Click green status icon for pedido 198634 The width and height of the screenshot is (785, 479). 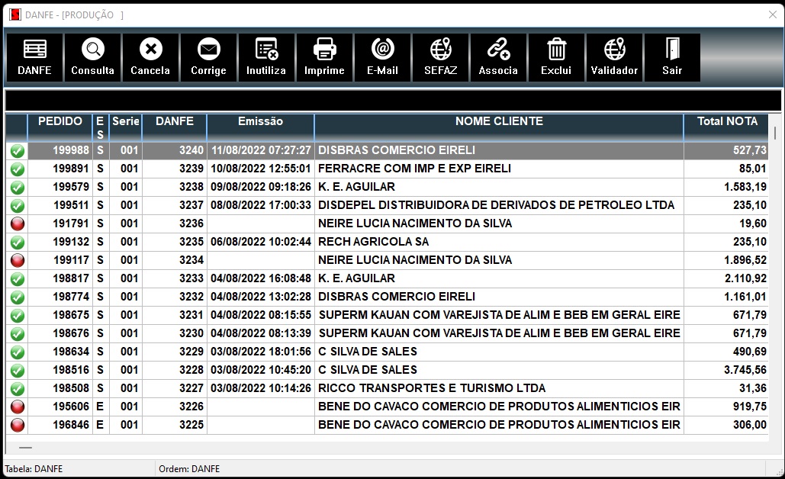[18, 352]
